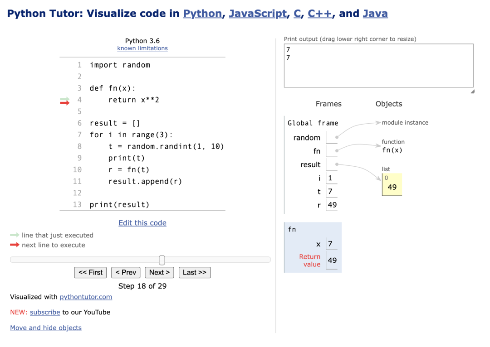Click the pointer dot next to random variable
490x347 pixels.
337,137
